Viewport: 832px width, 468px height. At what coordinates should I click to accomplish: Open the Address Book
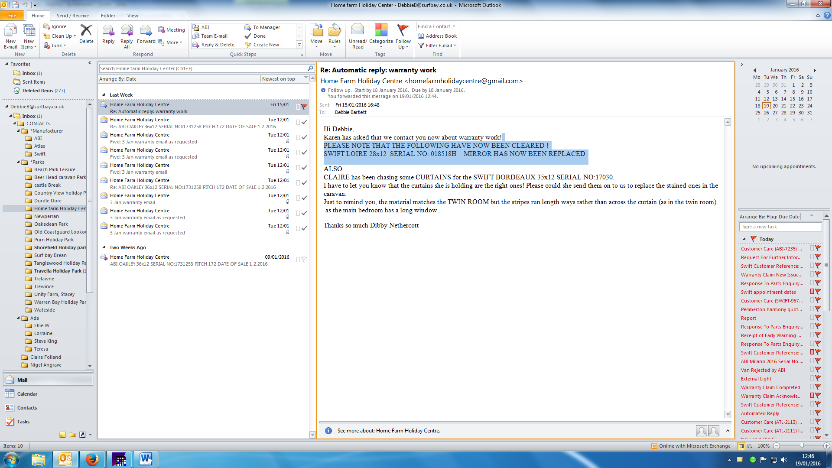click(x=437, y=36)
